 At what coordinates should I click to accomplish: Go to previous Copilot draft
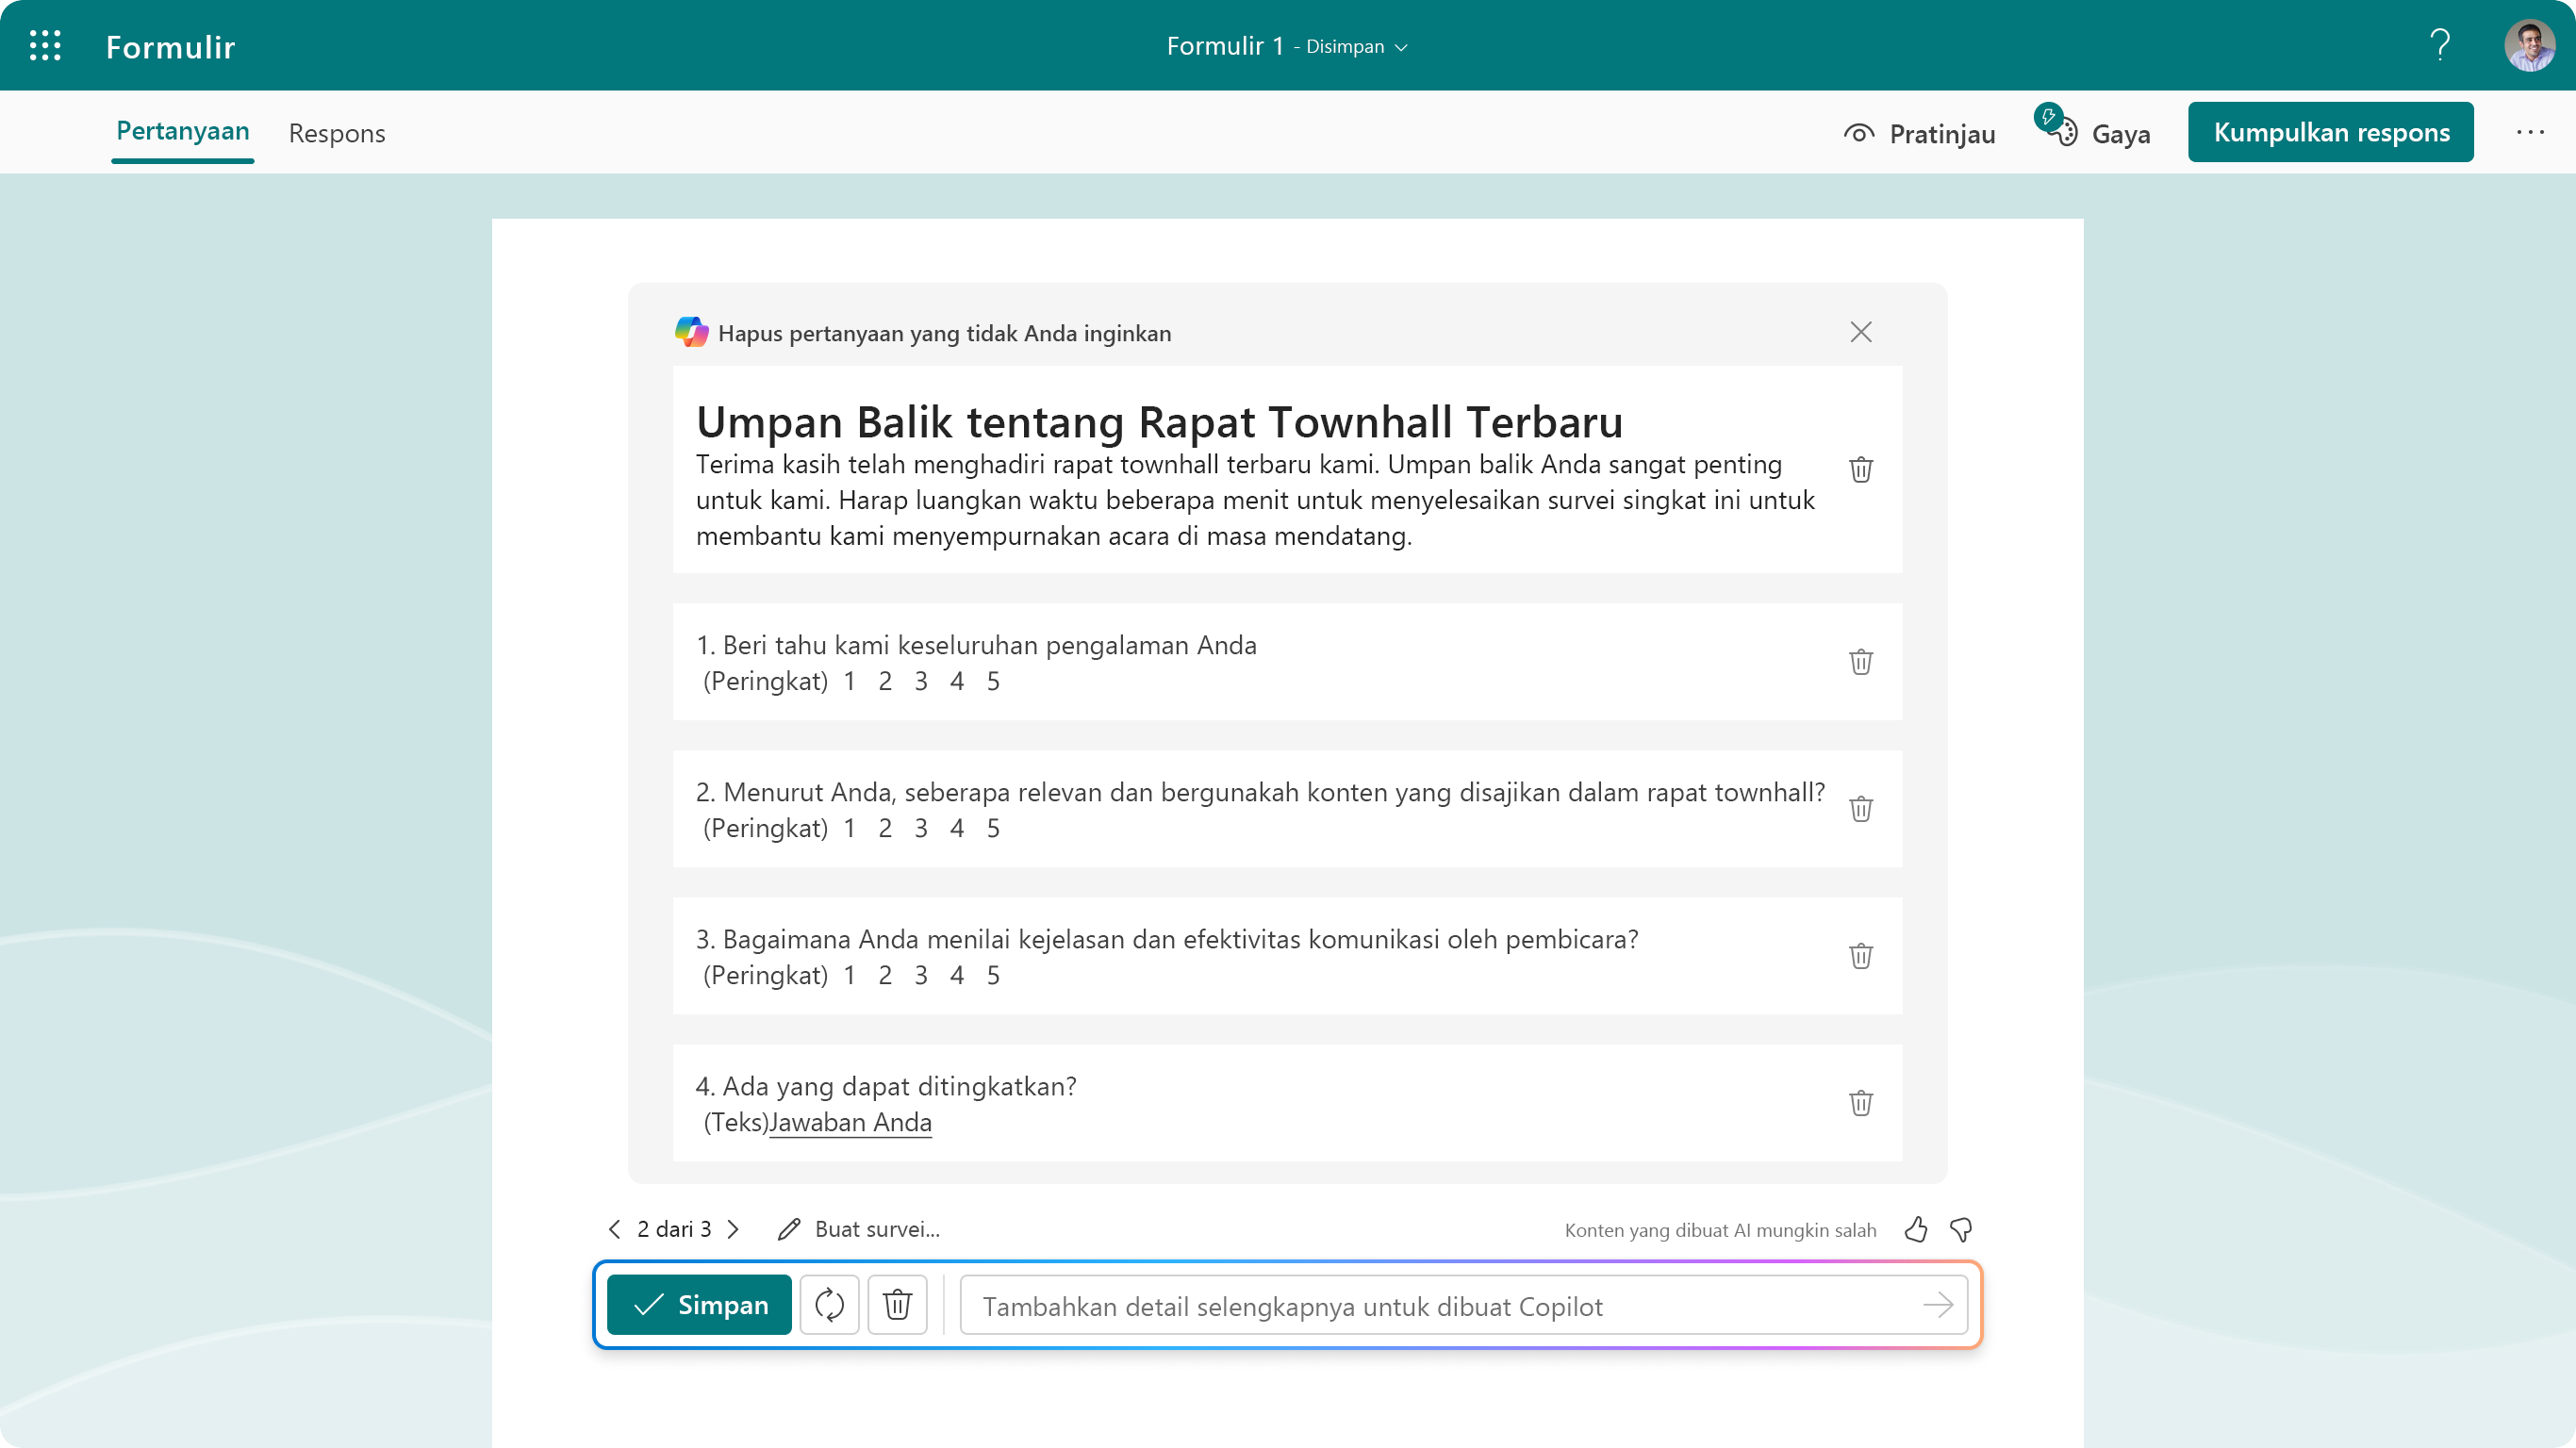click(x=614, y=1229)
